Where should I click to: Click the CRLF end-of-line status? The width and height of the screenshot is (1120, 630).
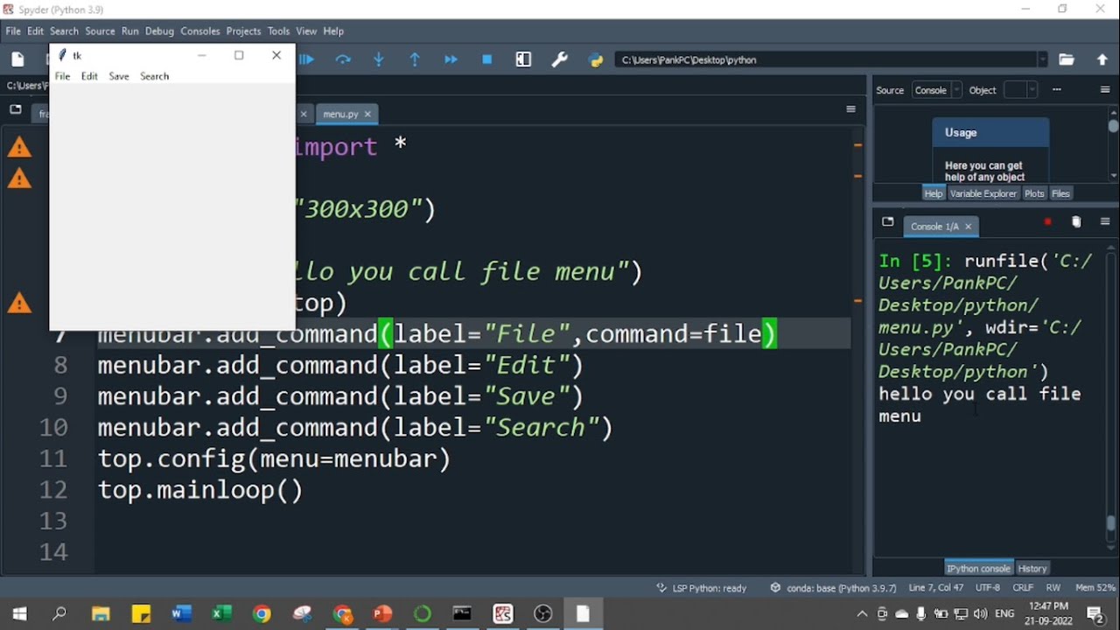pos(1022,588)
